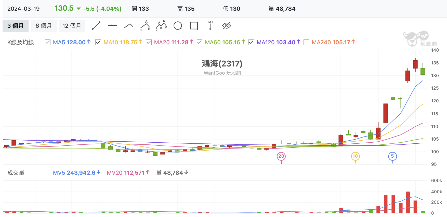
Task: Uncheck the MA5 moving average checkbox
Action: pos(48,42)
